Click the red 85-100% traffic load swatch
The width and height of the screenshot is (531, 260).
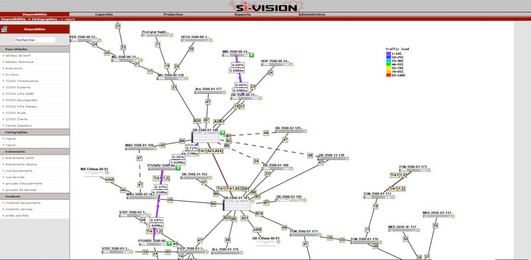tap(388, 75)
